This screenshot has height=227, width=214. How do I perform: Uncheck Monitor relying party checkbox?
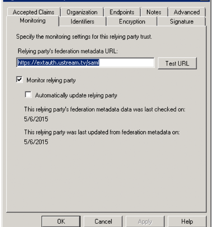[20, 80]
